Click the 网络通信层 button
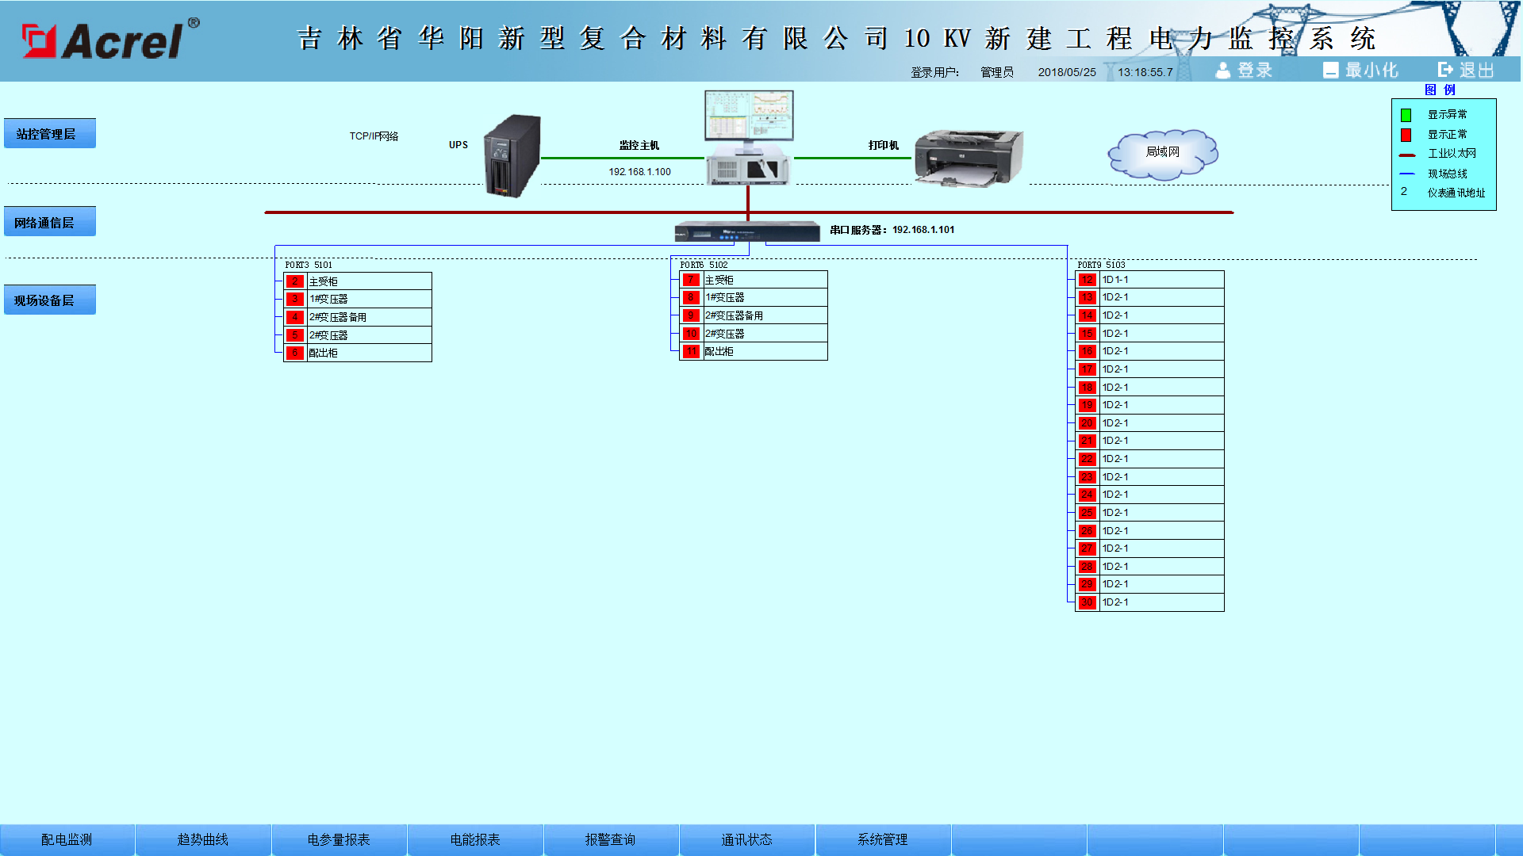The height and width of the screenshot is (856, 1523). click(50, 221)
